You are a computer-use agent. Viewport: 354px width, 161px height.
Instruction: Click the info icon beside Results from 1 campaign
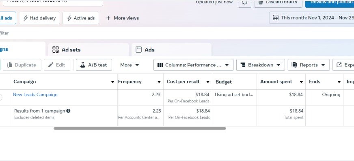68,110
